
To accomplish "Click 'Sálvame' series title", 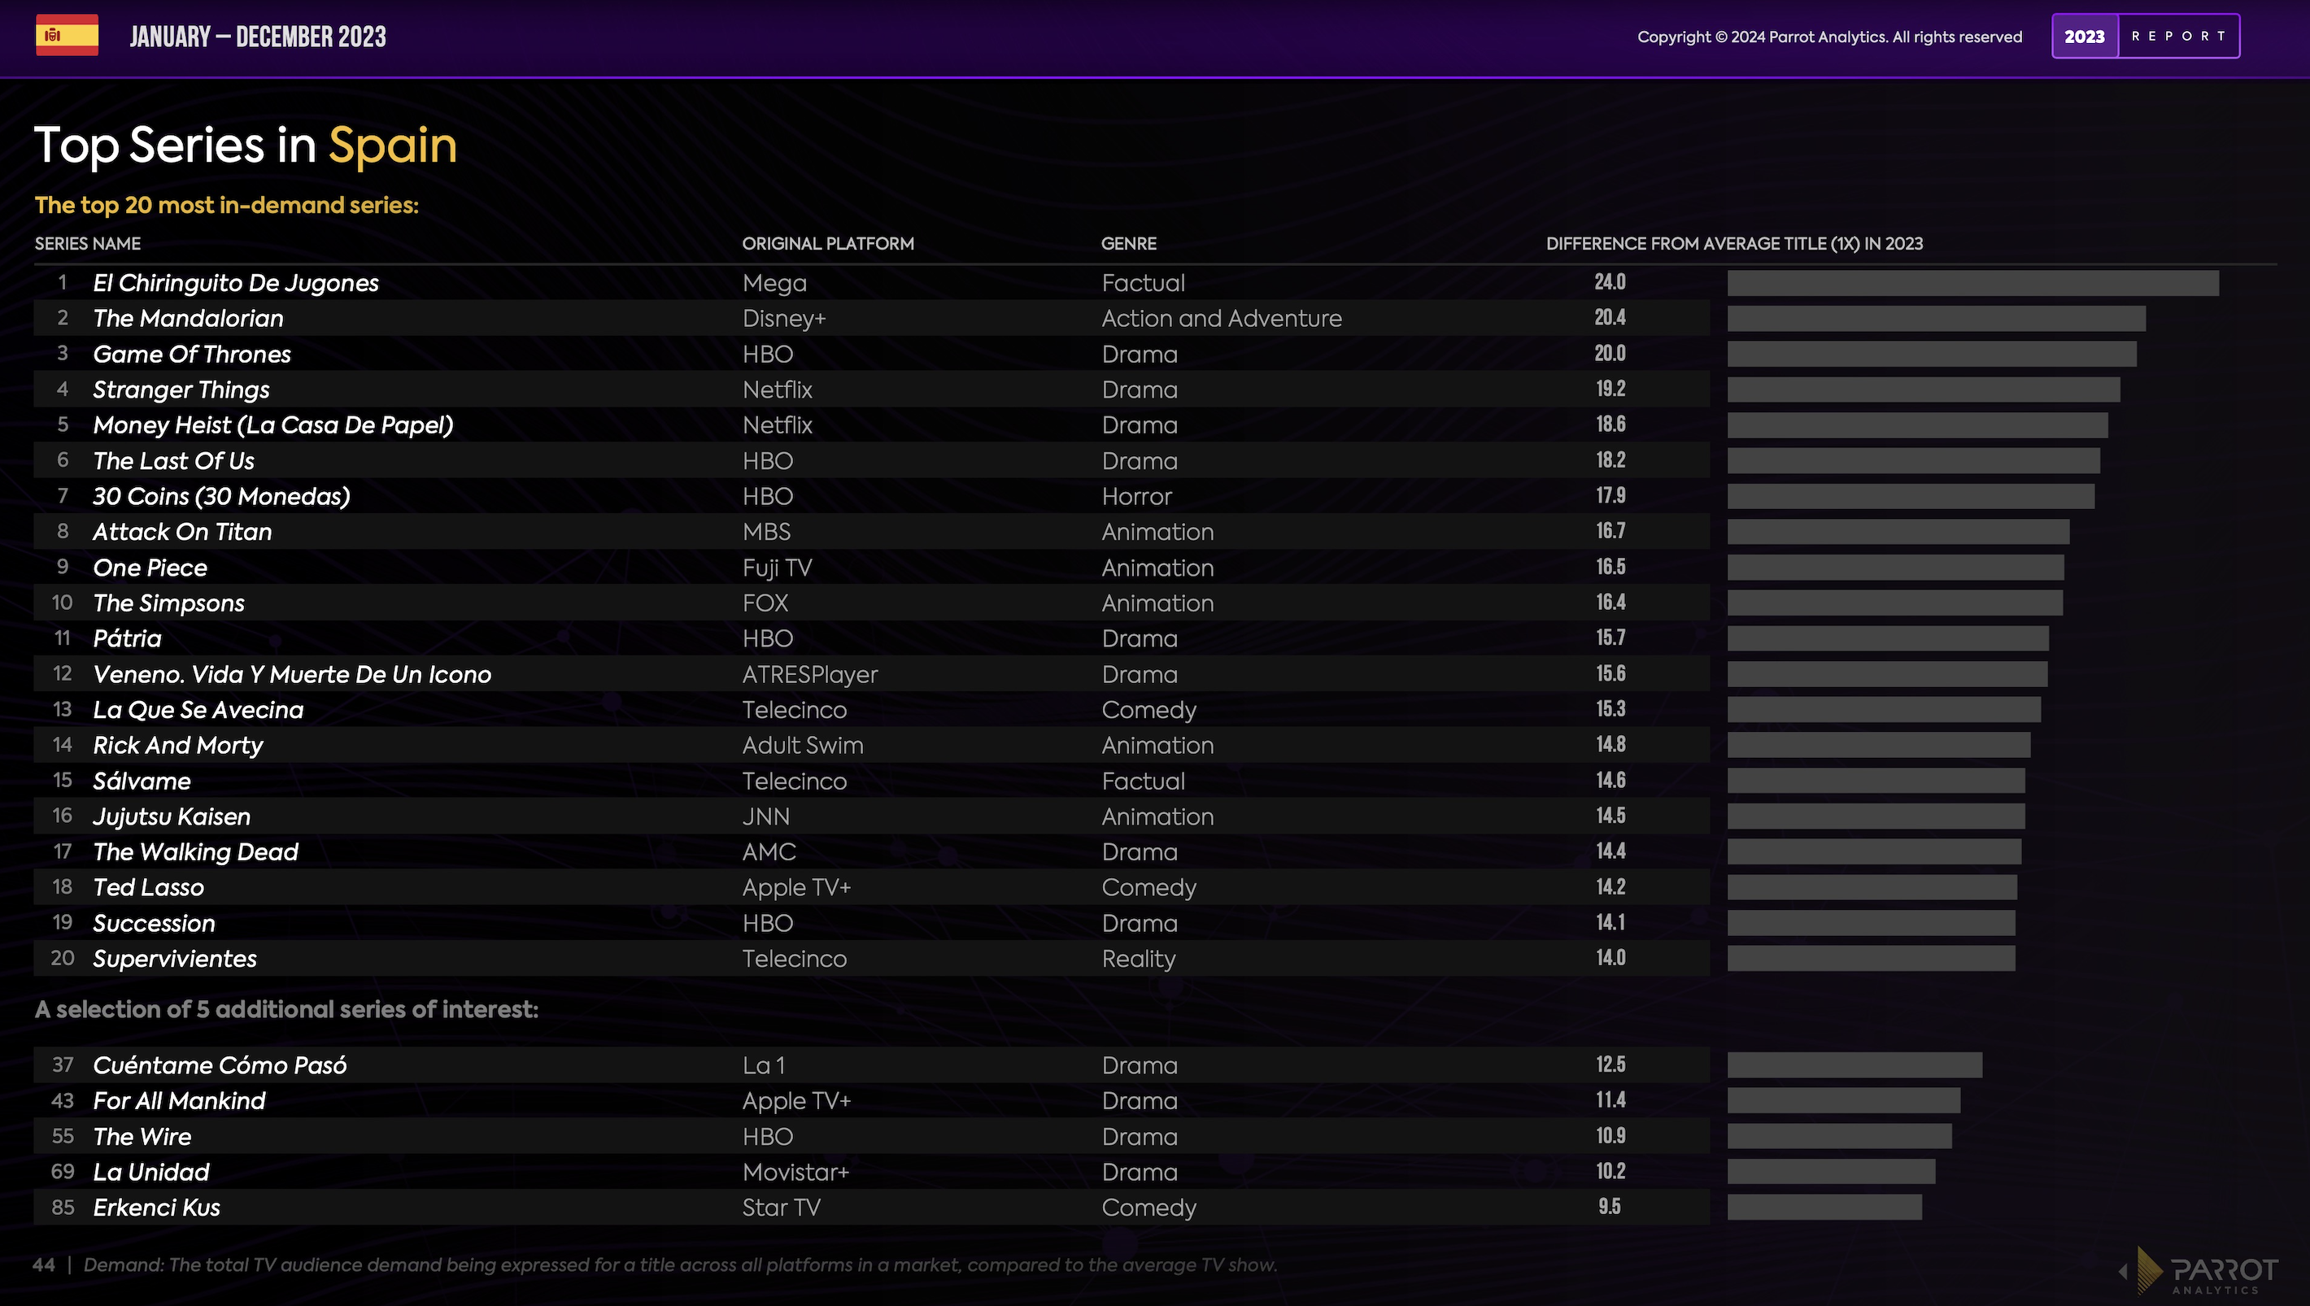I will (x=142, y=781).
